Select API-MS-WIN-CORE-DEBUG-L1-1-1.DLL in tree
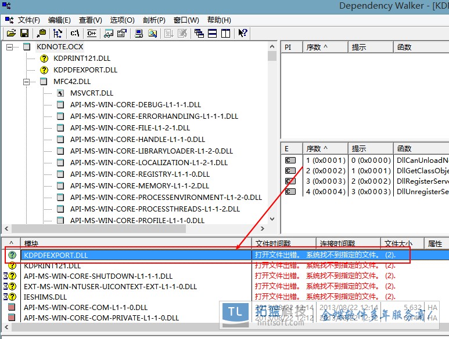The image size is (449, 339). click(x=135, y=105)
